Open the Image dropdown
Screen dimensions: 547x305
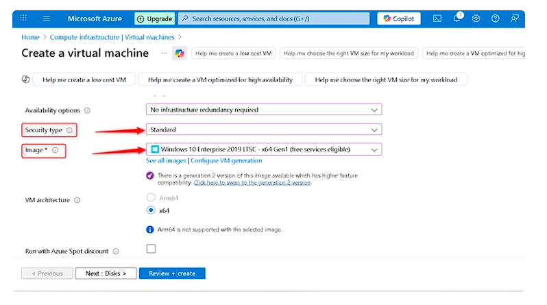coord(264,149)
